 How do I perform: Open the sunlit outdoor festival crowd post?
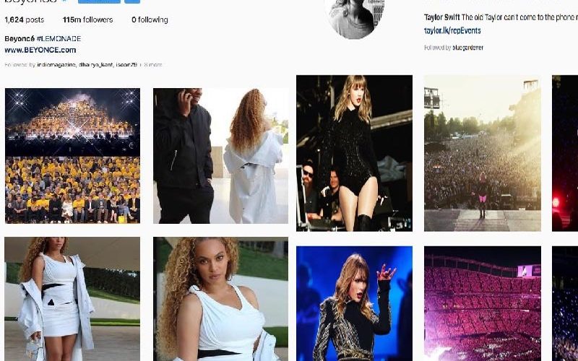click(x=483, y=153)
